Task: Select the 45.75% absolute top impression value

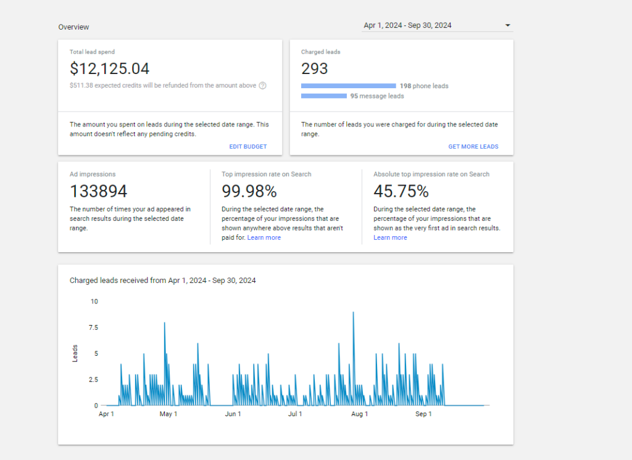Action: point(401,191)
